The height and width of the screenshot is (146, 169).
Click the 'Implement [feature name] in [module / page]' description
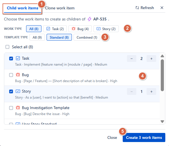[58, 64]
